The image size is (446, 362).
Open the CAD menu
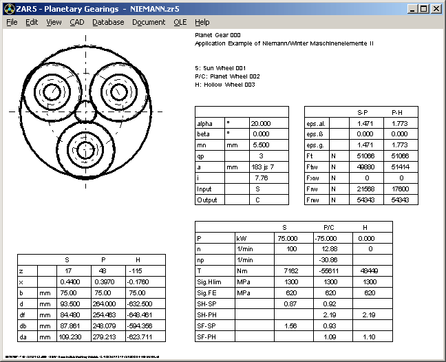77,22
